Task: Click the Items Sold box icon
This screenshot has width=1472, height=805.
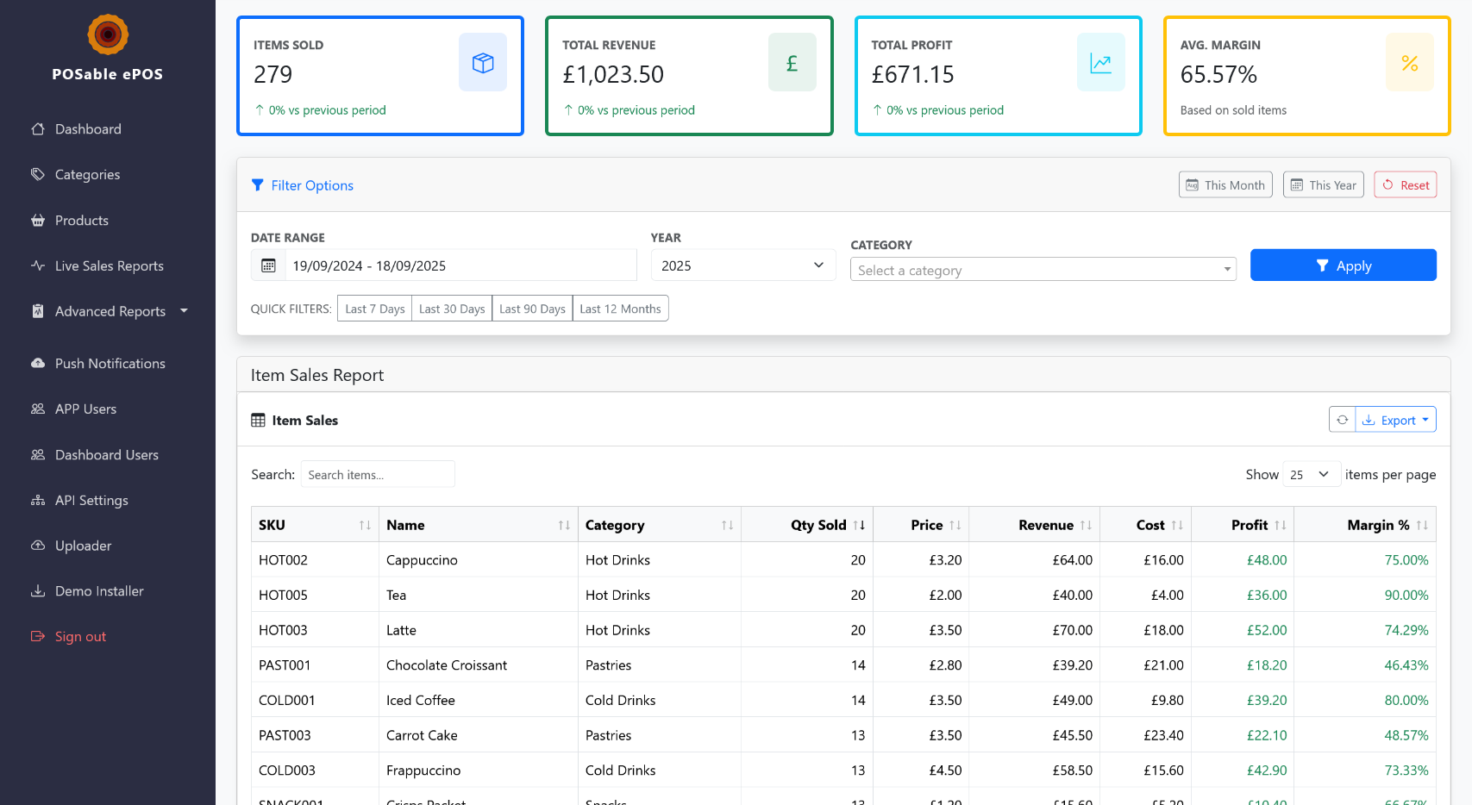Action: coord(483,63)
